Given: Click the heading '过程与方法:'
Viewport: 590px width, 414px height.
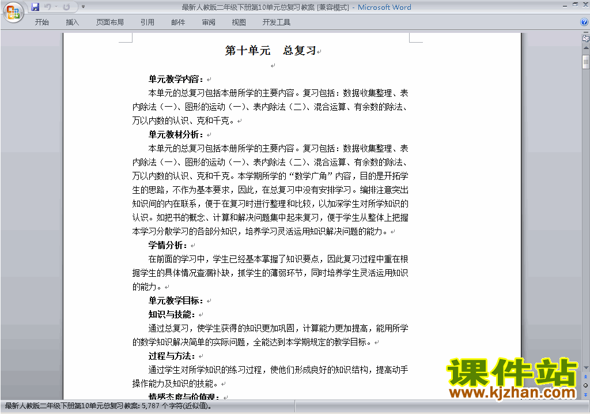Looking at the screenshot, I should [172, 356].
